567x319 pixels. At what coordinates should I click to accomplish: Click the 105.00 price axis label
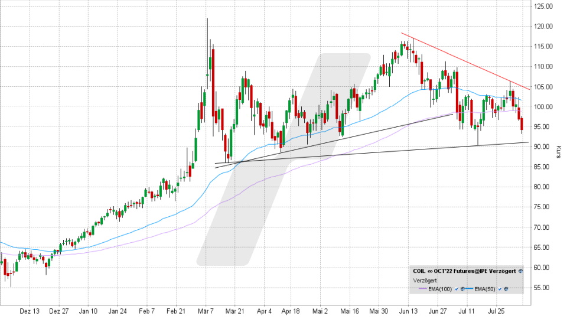(543, 87)
